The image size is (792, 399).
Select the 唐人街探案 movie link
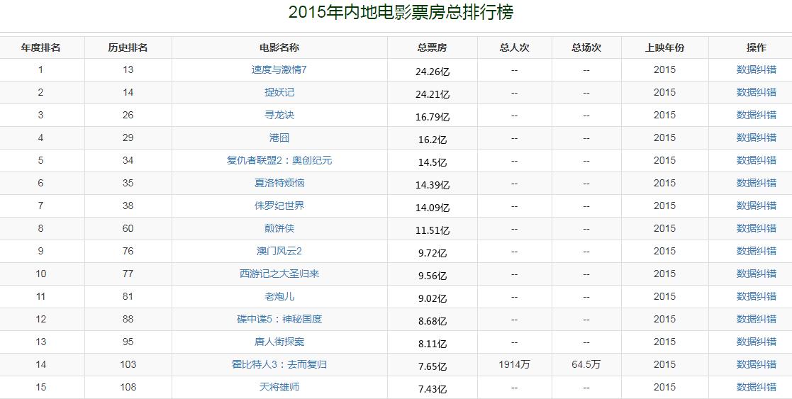click(279, 342)
